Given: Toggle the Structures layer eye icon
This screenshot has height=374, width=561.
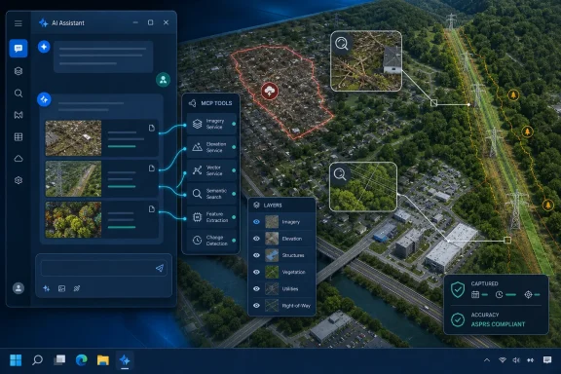Looking at the screenshot, I should (x=256, y=255).
